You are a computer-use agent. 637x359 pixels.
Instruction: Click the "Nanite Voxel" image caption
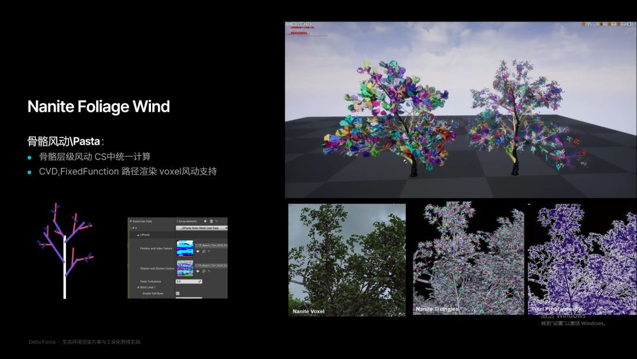(308, 311)
